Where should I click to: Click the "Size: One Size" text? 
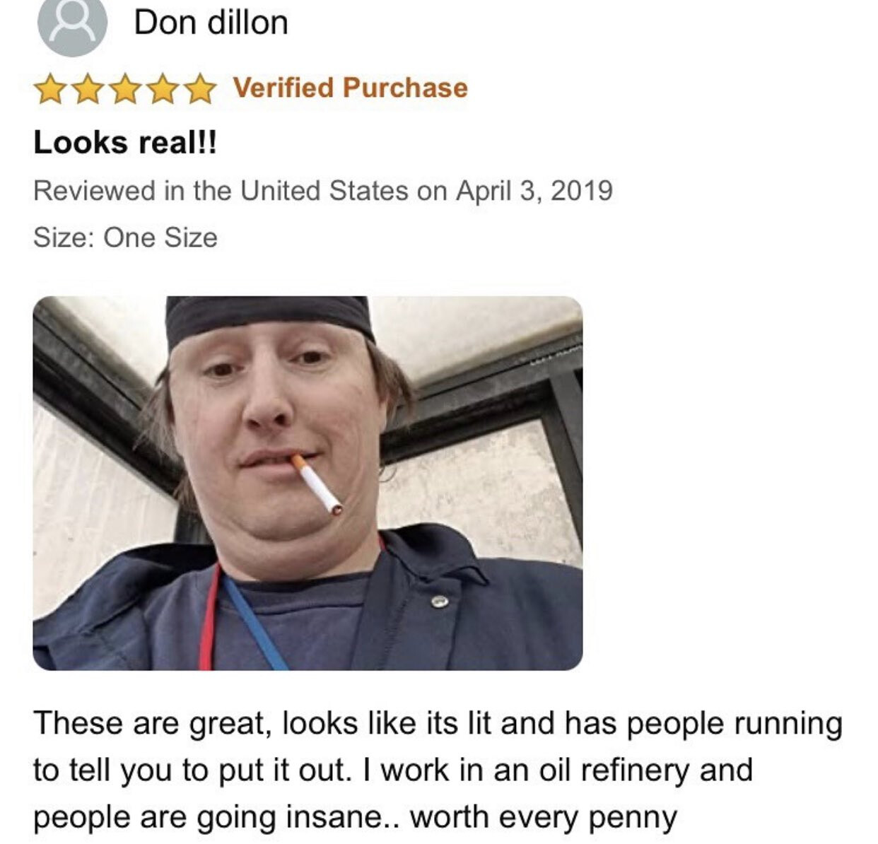(x=125, y=238)
